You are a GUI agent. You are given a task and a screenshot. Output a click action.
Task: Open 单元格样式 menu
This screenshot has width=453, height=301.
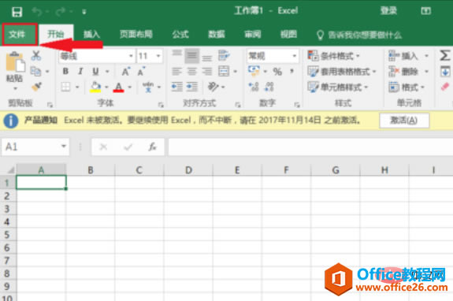(337, 87)
